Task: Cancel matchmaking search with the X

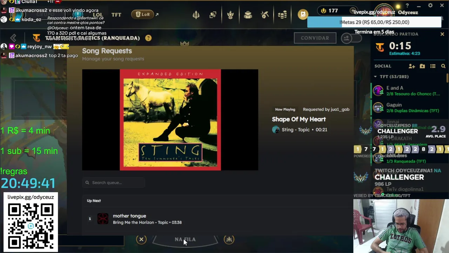Action: click(442, 34)
